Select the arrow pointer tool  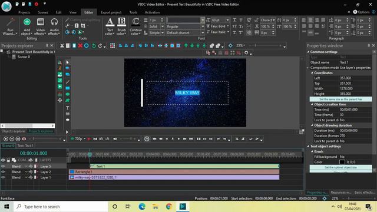pos(68,62)
